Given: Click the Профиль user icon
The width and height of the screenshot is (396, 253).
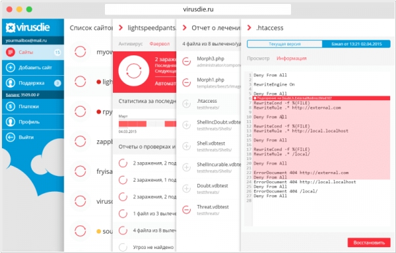Looking at the screenshot, I should (11, 122).
